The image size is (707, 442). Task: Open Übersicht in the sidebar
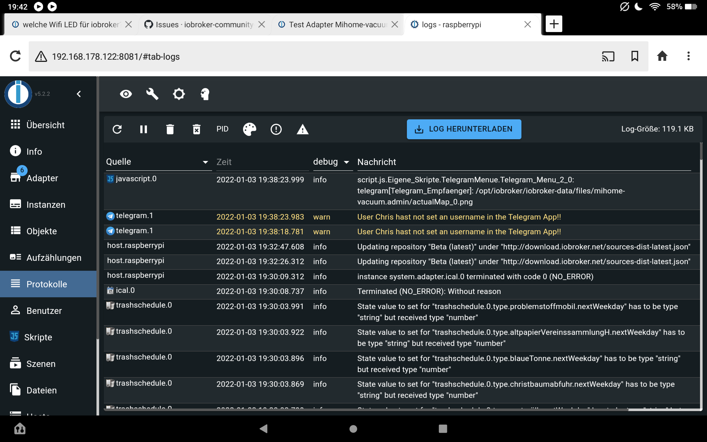[x=48, y=125]
